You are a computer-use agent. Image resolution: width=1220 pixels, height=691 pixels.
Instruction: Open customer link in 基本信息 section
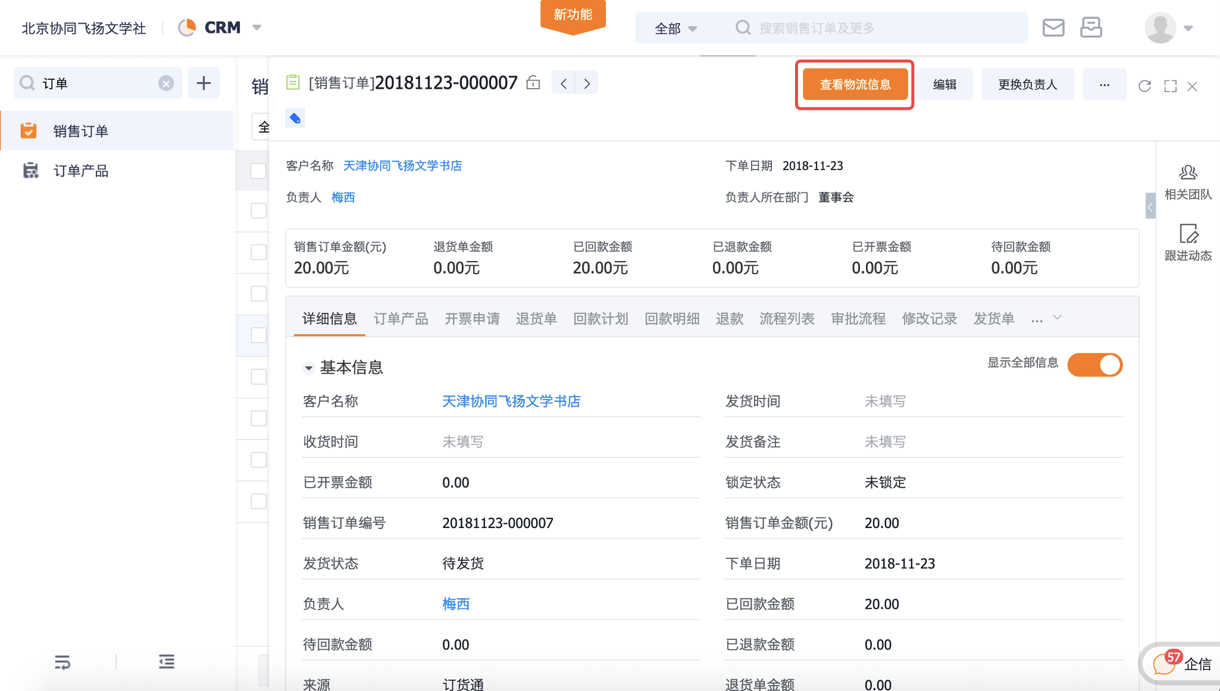(x=511, y=401)
